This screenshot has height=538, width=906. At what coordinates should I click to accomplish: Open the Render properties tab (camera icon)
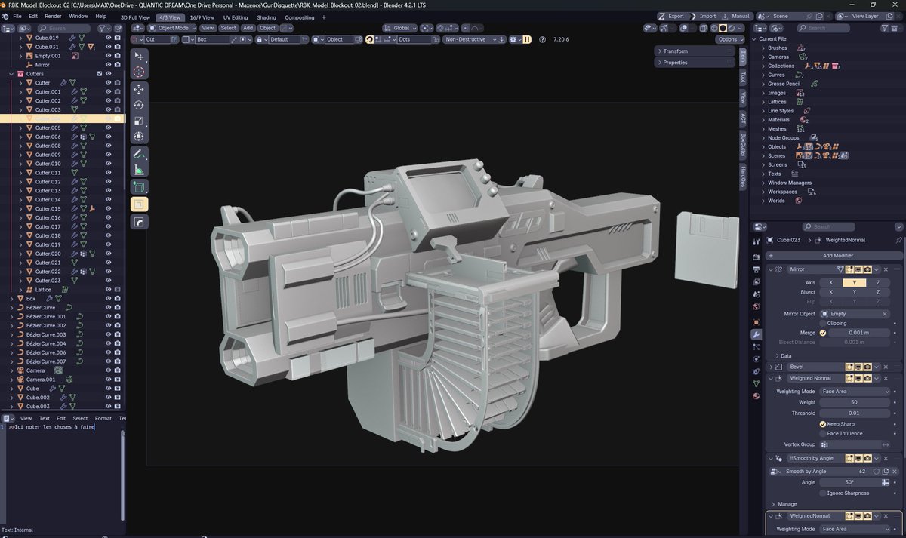757,256
